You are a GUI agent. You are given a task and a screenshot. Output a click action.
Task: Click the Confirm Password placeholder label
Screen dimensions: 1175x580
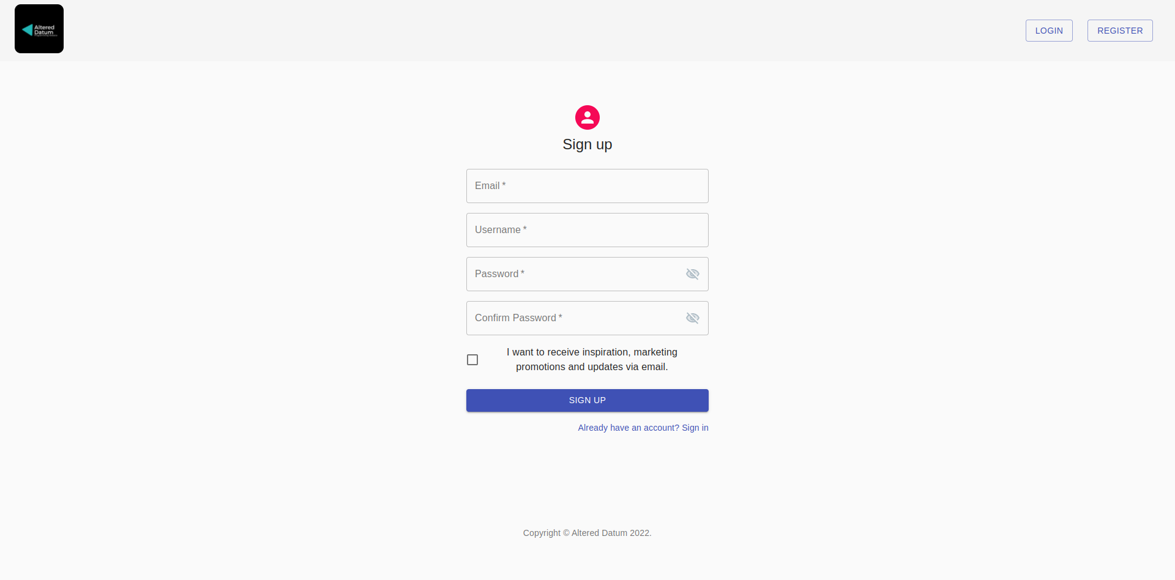click(516, 318)
